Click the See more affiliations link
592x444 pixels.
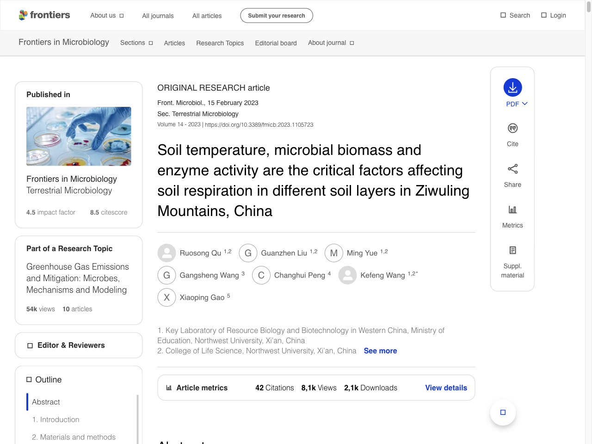click(x=380, y=351)
